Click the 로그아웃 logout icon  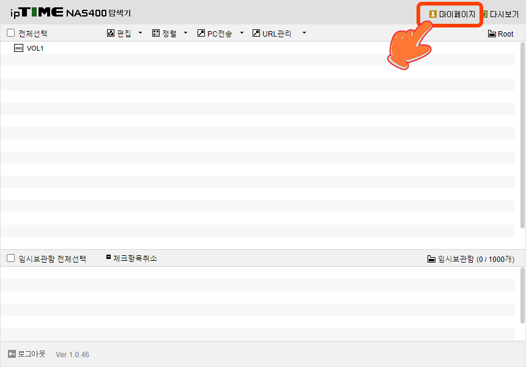click(x=12, y=354)
